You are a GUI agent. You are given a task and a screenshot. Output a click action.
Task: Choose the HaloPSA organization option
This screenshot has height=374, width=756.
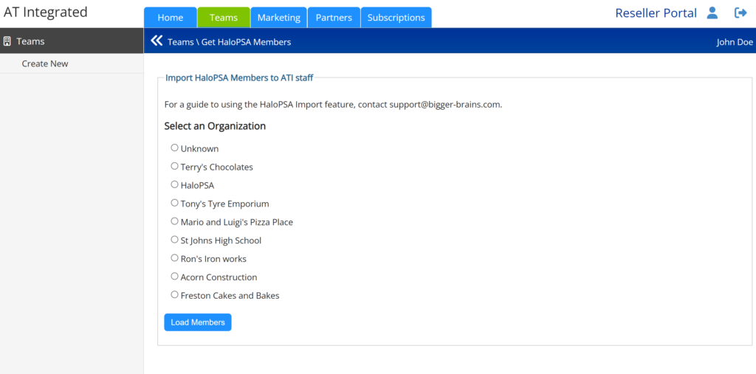[x=174, y=184]
